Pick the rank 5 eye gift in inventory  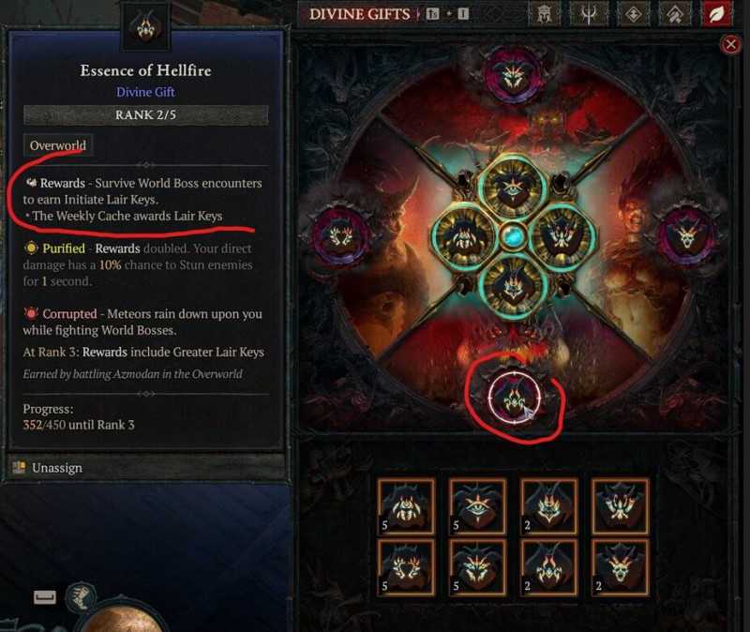[477, 506]
